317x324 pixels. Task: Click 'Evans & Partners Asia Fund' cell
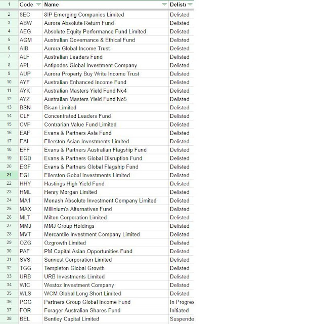click(106, 133)
